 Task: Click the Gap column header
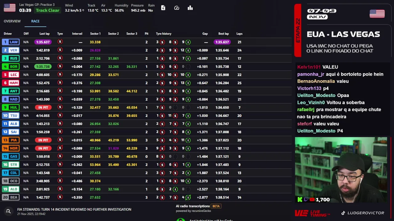205,34
